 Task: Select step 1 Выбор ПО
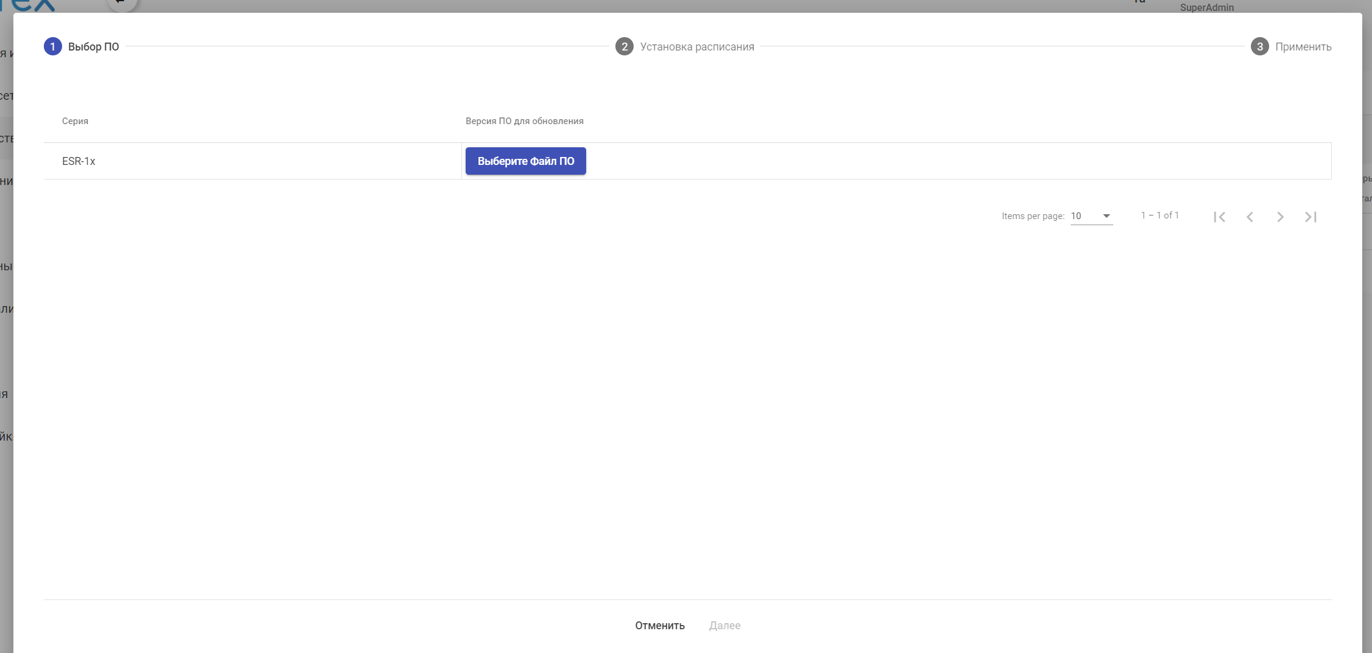pos(82,47)
